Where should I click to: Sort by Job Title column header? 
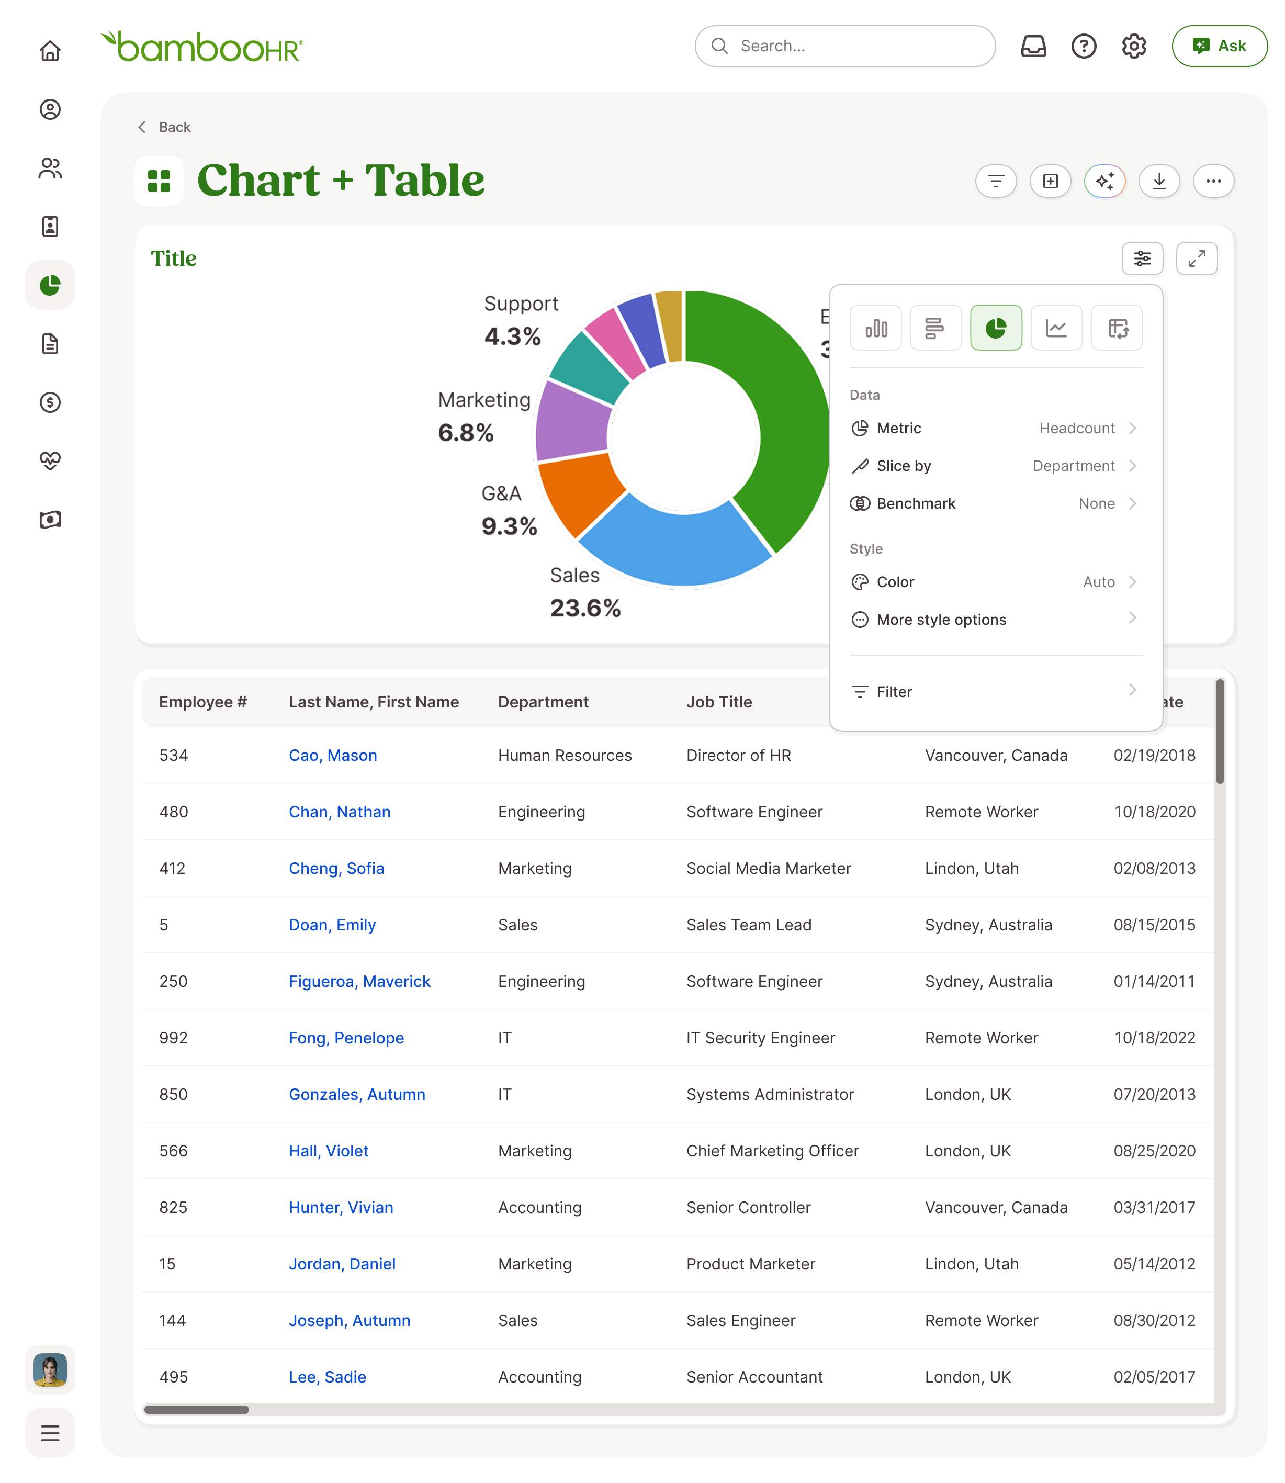pos(719,702)
